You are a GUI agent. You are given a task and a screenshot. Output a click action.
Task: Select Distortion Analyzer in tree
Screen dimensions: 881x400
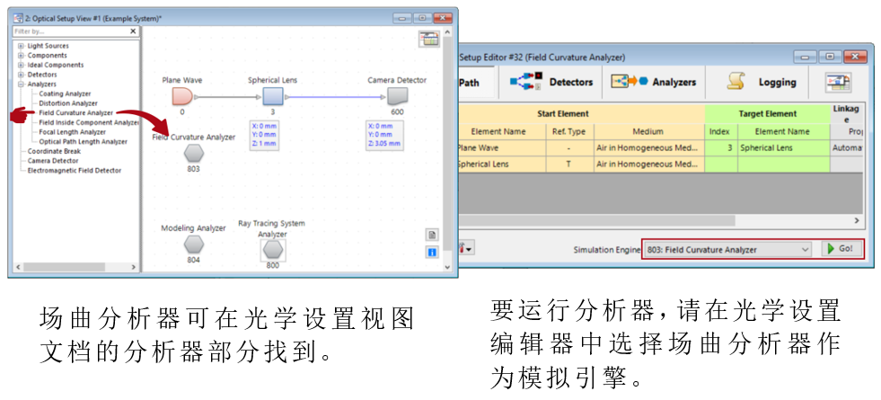tap(68, 103)
